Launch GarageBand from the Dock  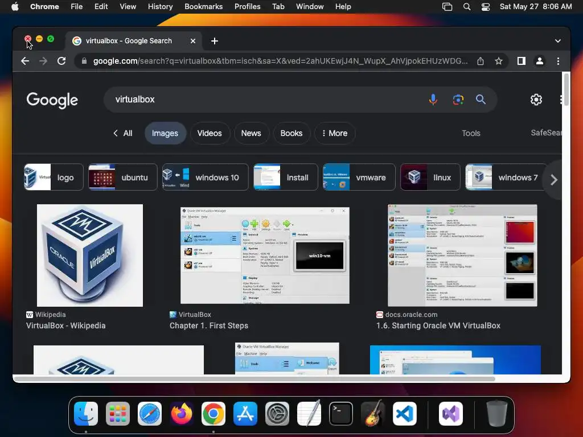pos(373,414)
